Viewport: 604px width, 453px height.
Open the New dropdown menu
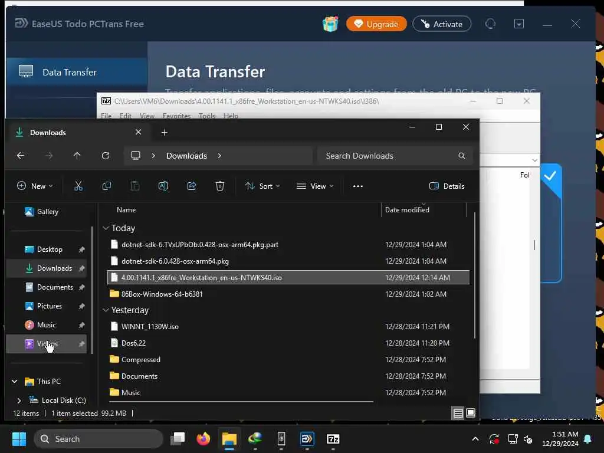[x=35, y=186]
